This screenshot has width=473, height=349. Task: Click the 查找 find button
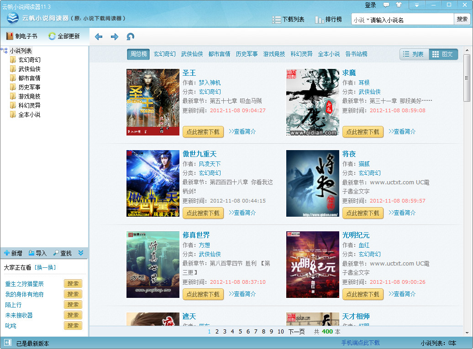(62, 253)
